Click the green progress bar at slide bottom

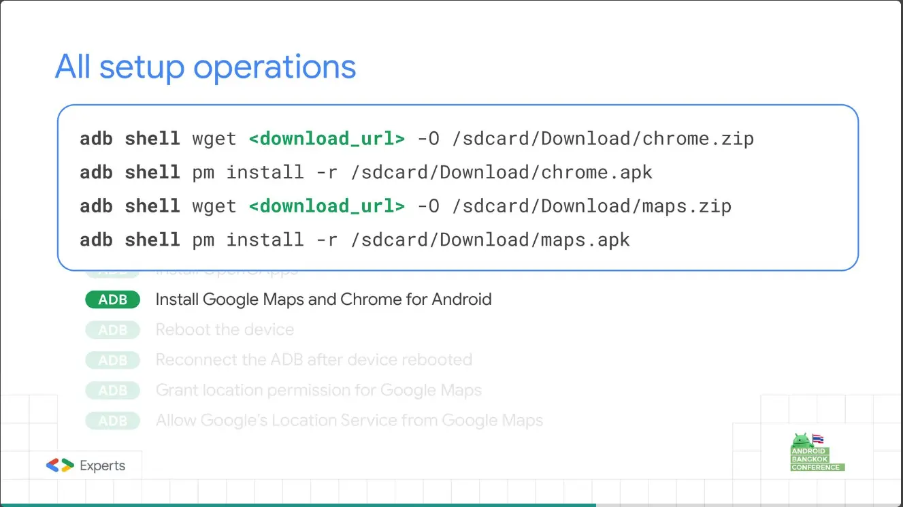pyautogui.click(x=298, y=505)
